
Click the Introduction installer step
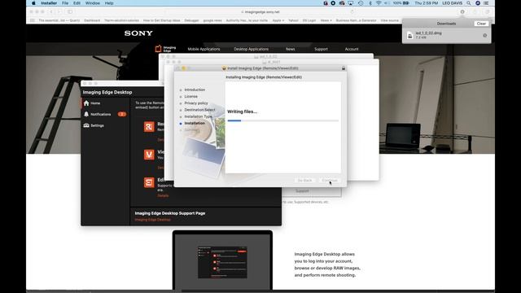(x=195, y=90)
